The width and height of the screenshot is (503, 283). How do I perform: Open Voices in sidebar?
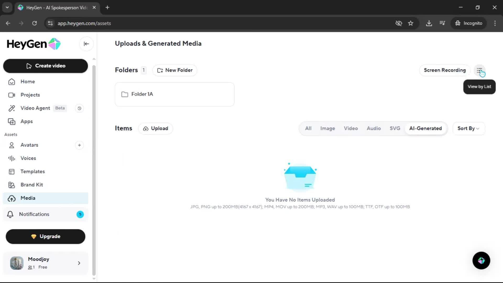(x=28, y=158)
